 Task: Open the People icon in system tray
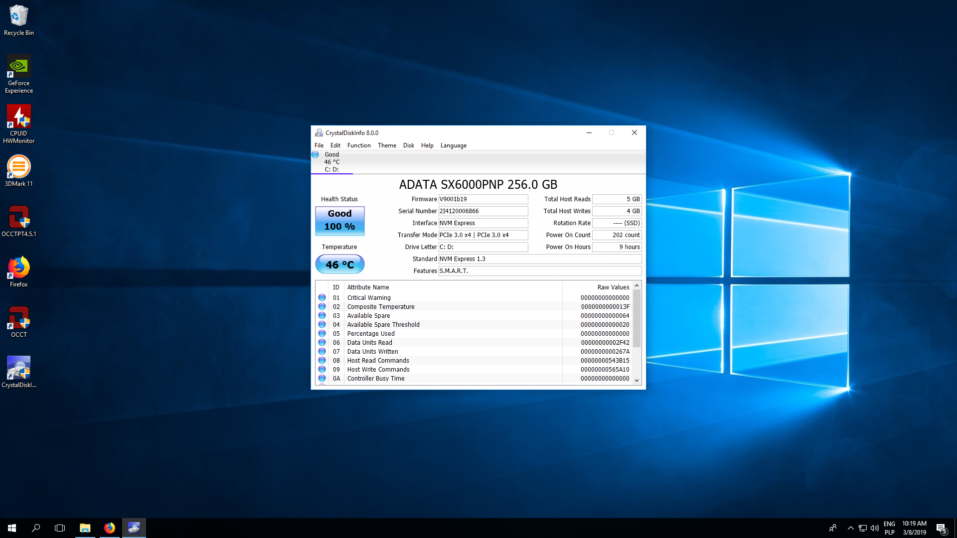click(x=833, y=528)
